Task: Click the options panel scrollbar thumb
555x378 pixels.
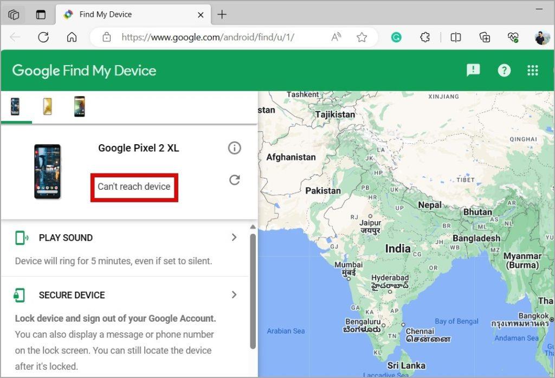Action: pos(253,291)
